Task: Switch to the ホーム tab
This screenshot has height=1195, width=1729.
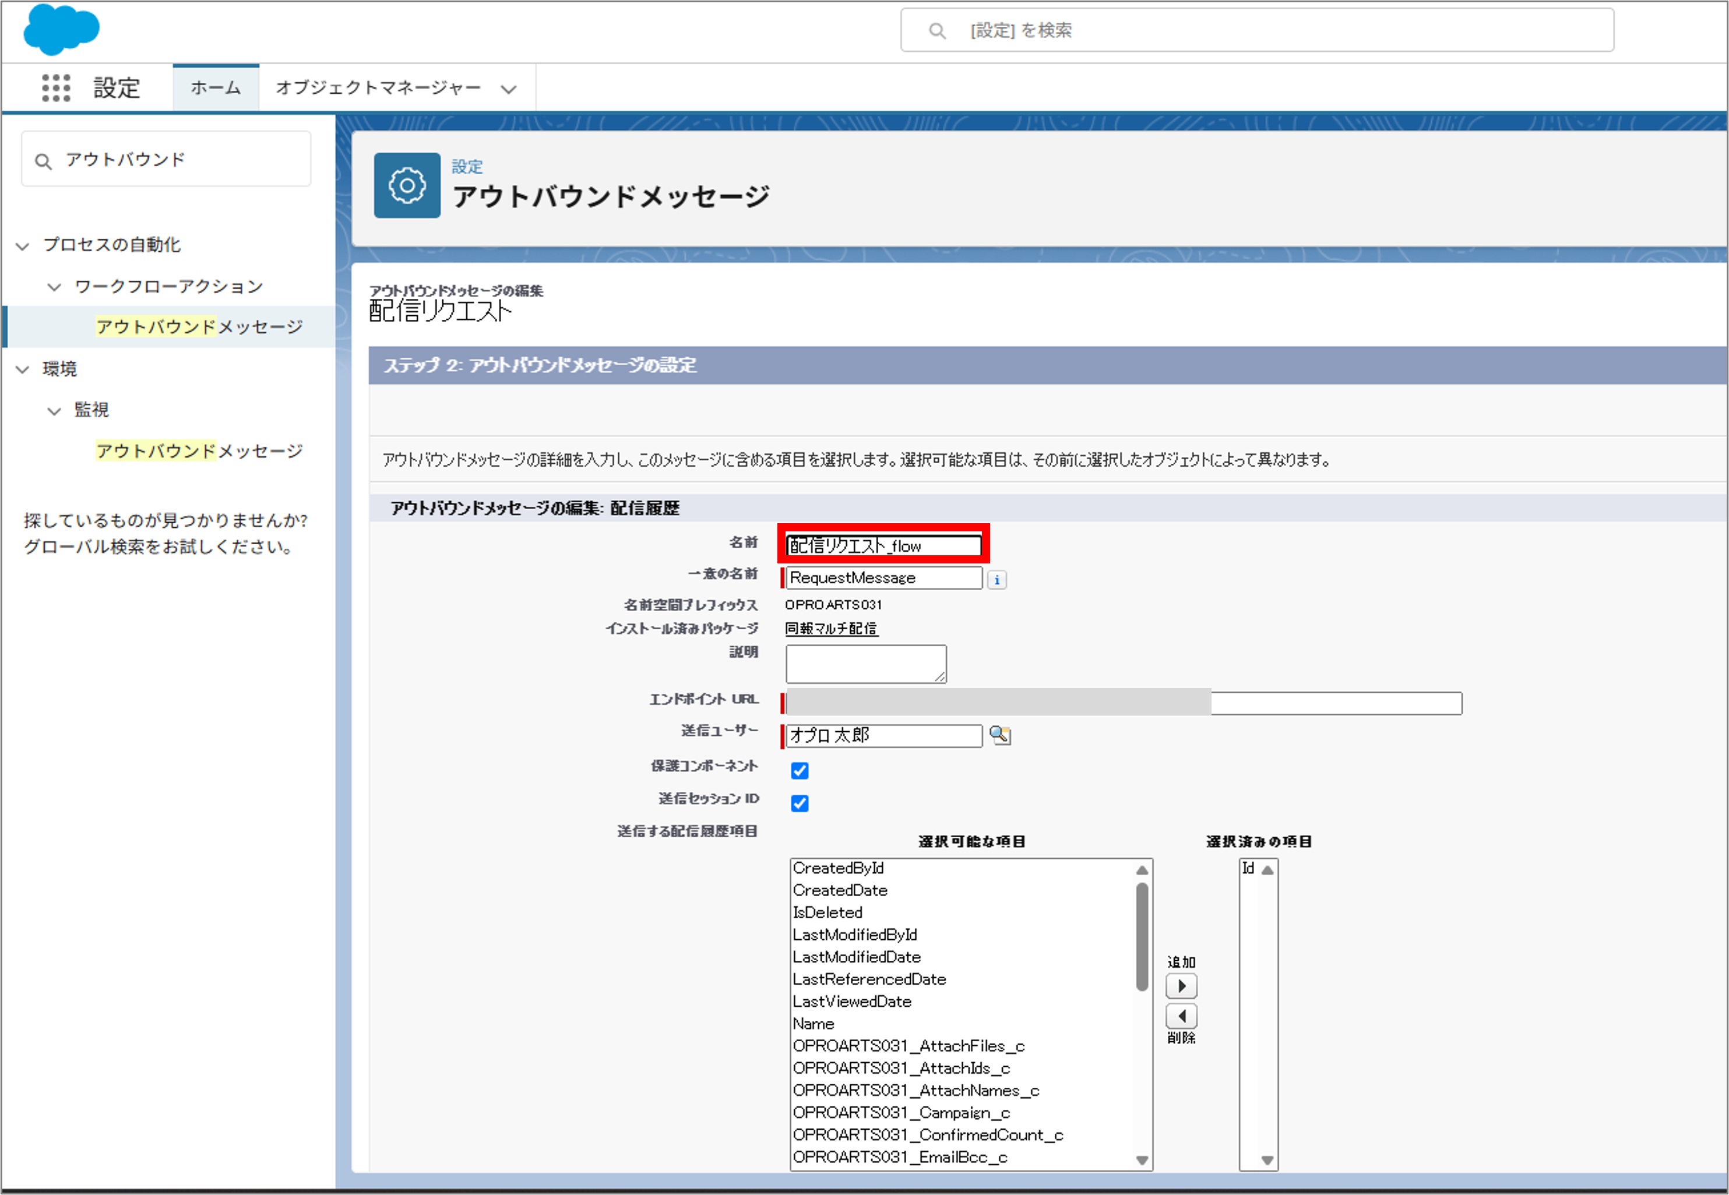Action: tap(216, 87)
